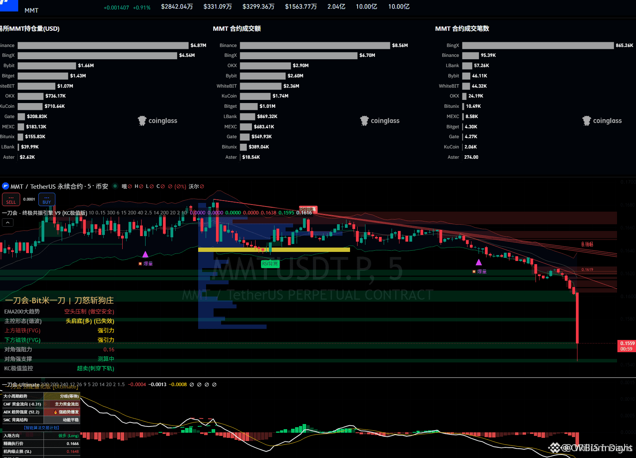Click the 对角强阻力 value 0.16
Viewport: 636px width, 458px height.
pyautogui.click(x=109, y=349)
